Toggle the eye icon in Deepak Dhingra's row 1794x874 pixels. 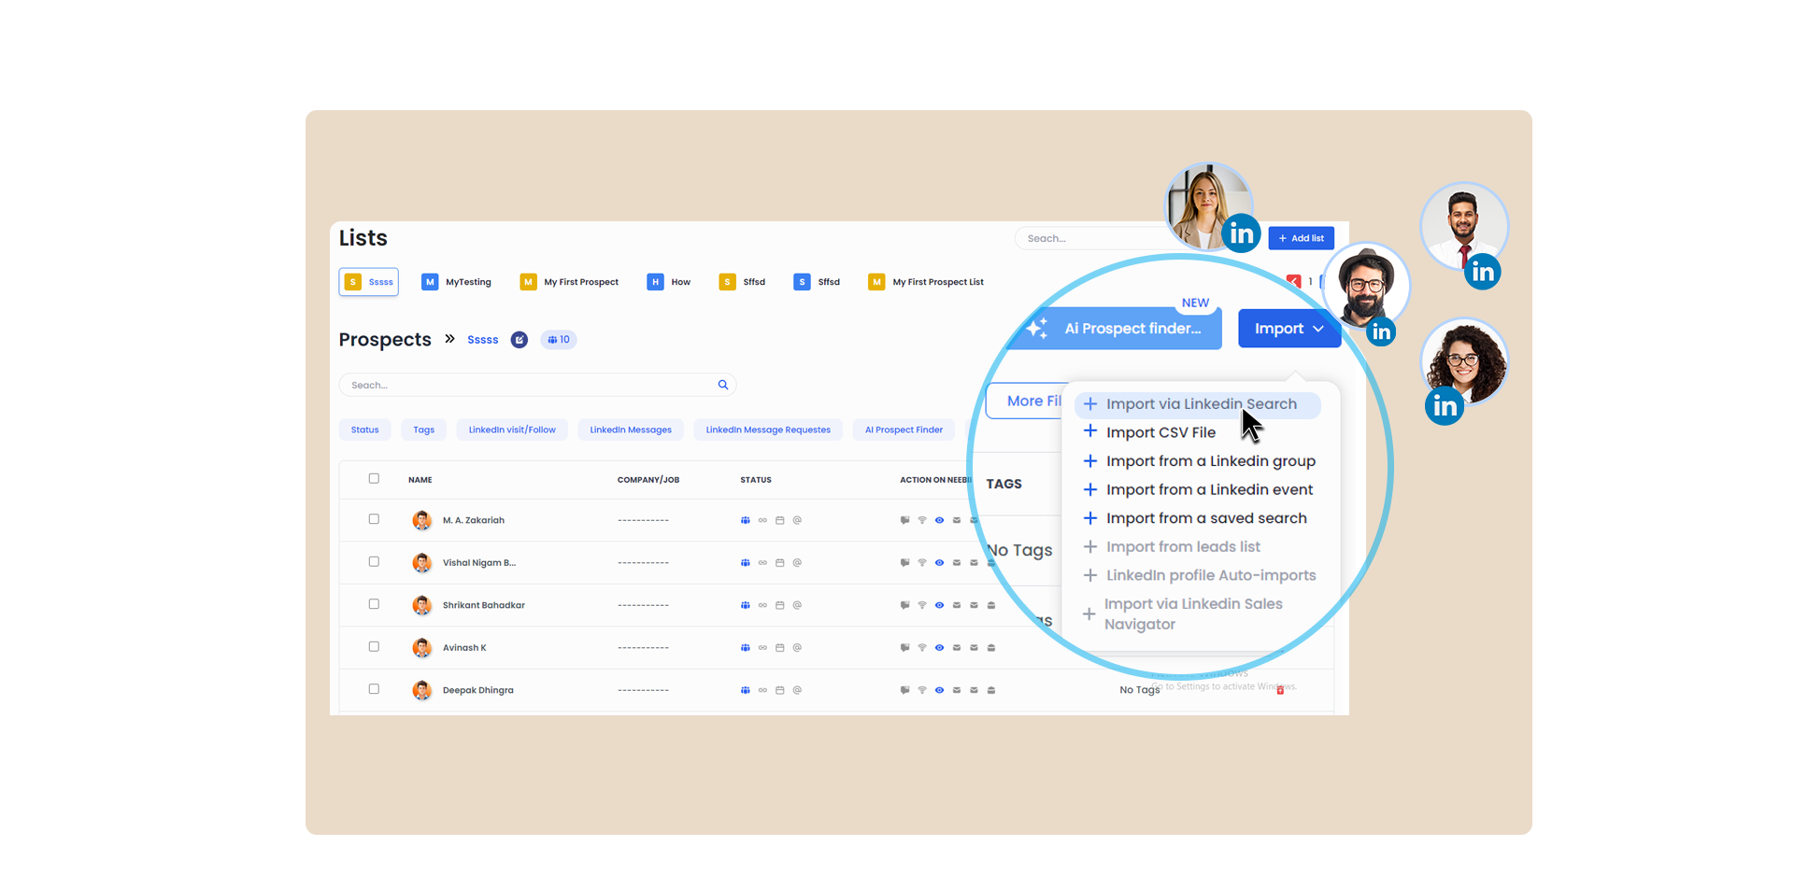click(939, 691)
